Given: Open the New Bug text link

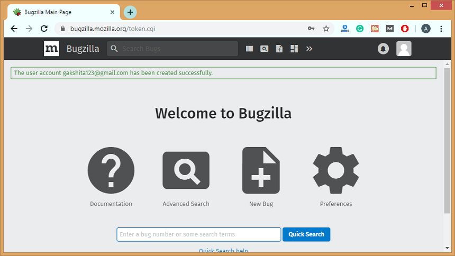Looking at the screenshot, I should click(x=261, y=204).
